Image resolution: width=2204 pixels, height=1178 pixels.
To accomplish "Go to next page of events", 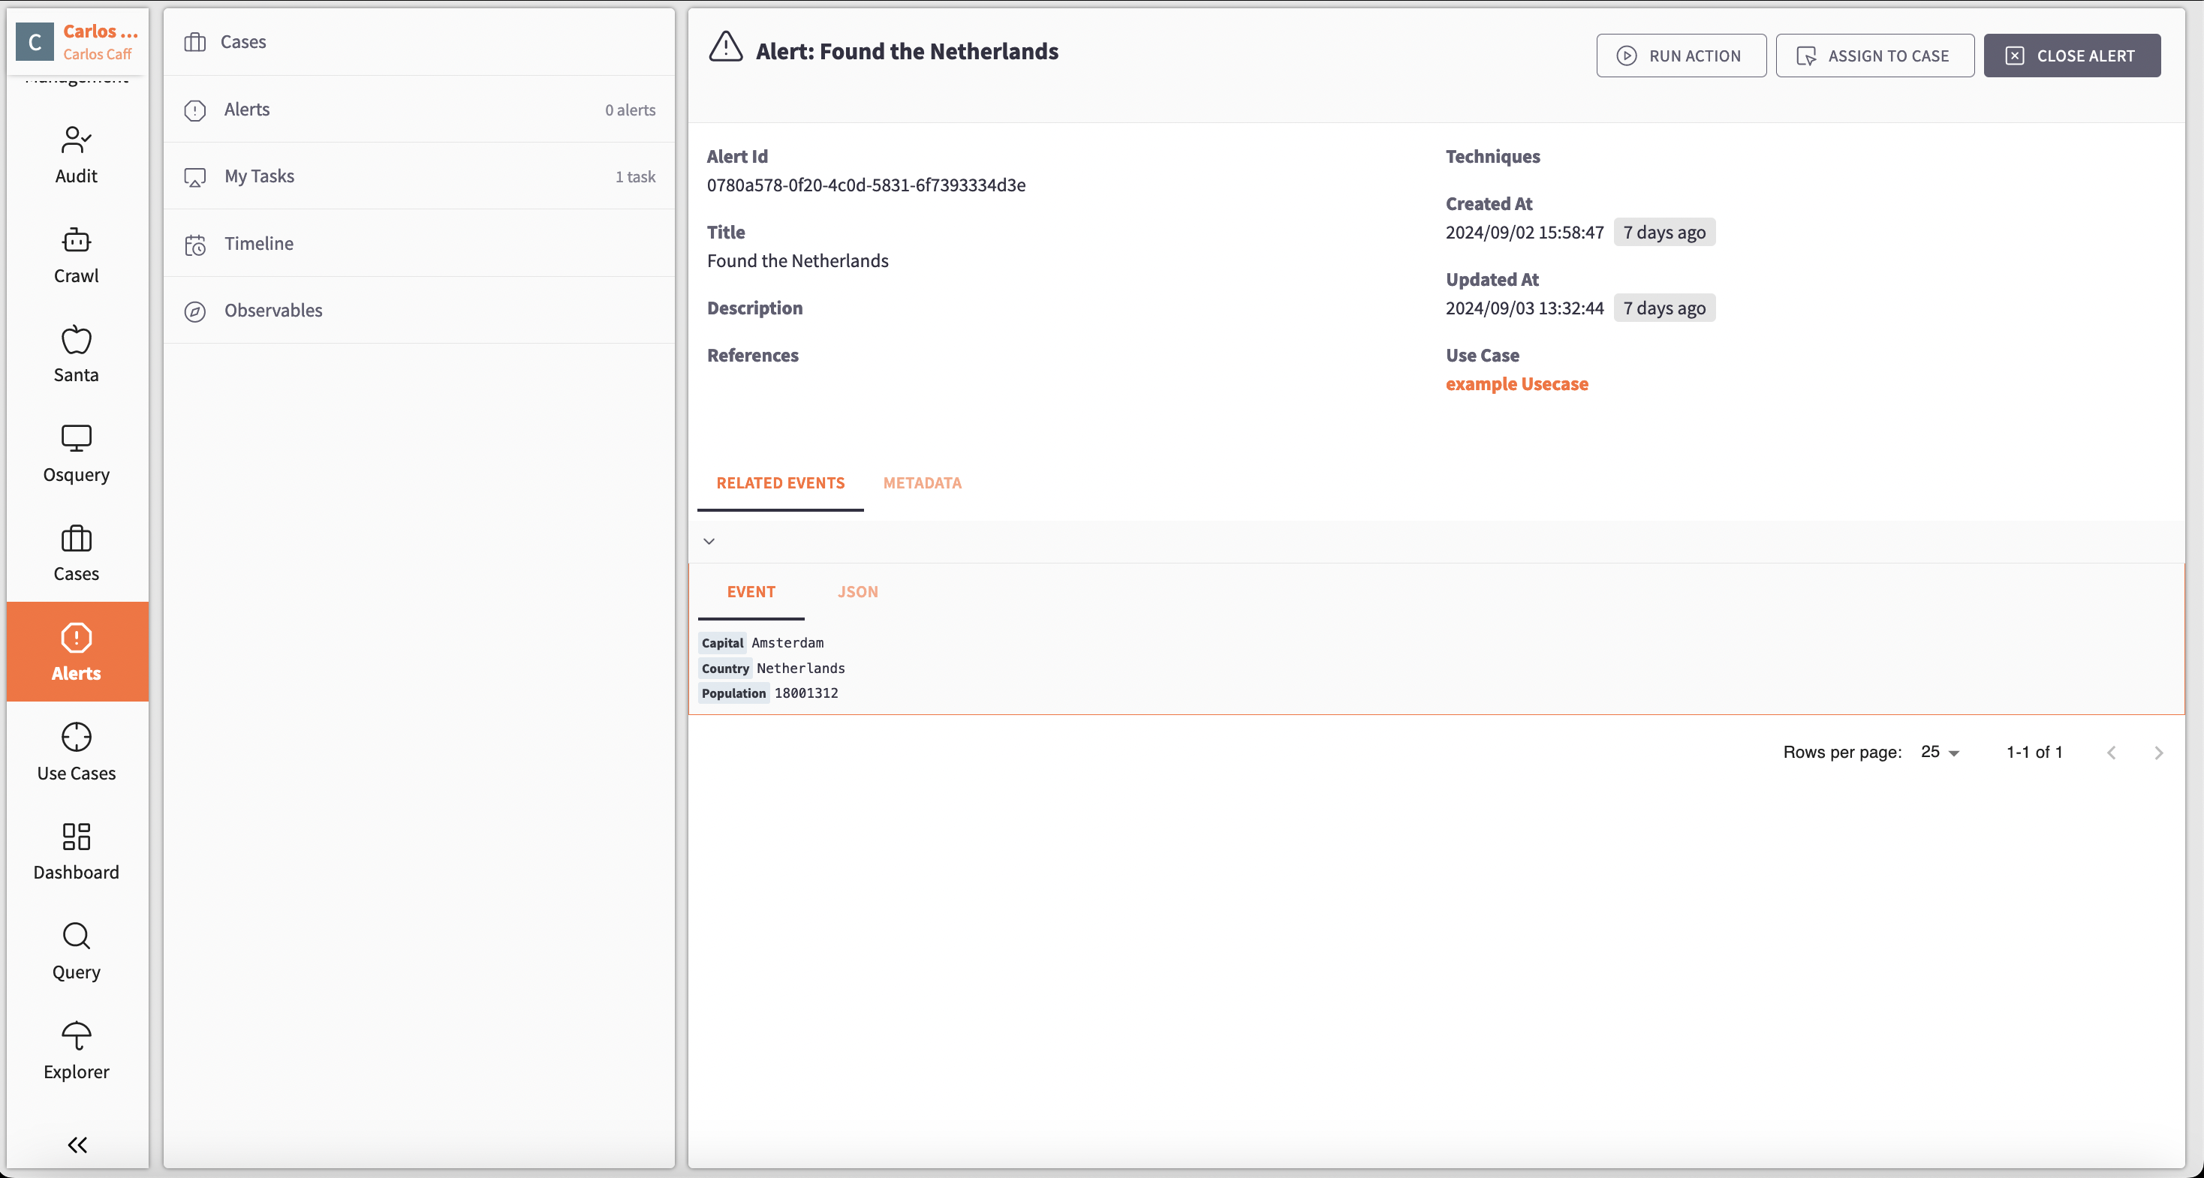I will click(2157, 753).
